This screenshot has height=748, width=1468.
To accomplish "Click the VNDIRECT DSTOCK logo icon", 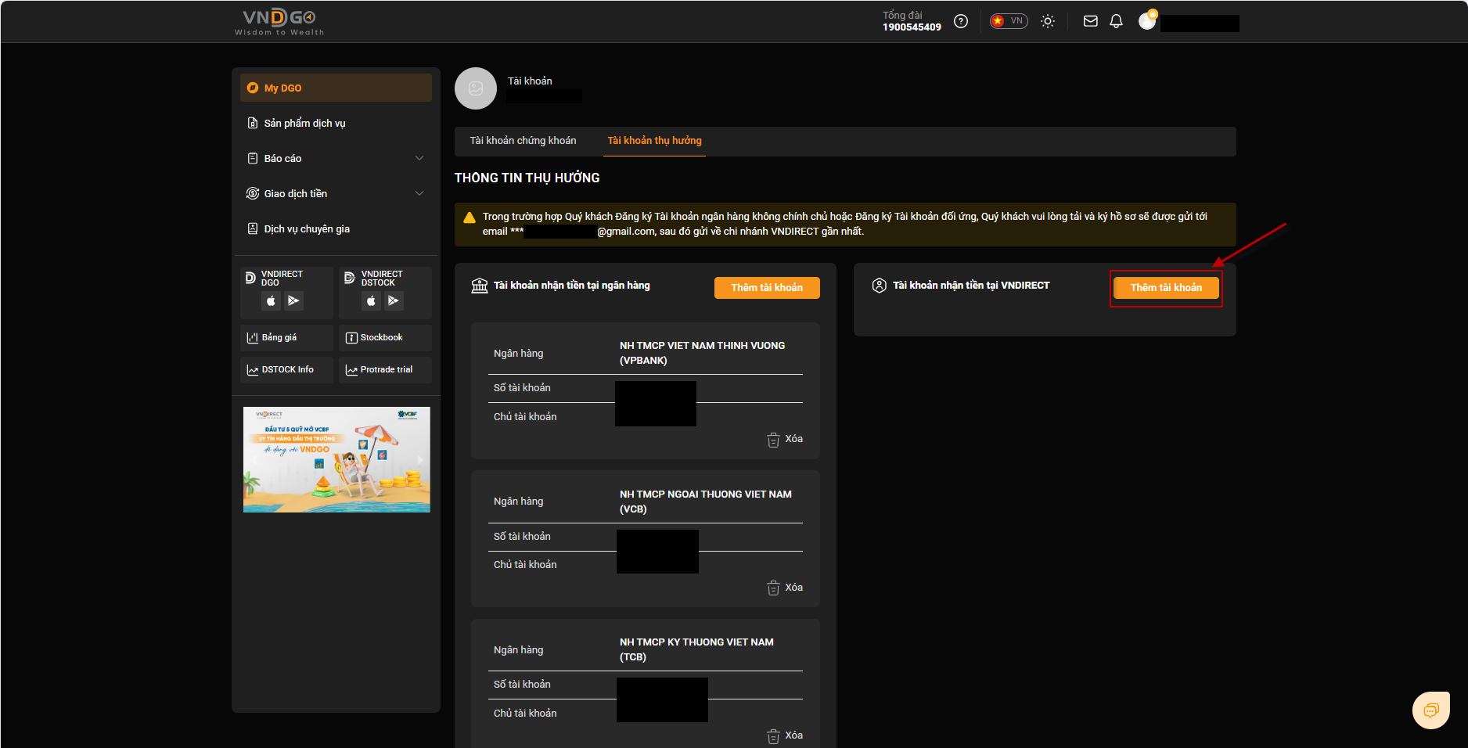I will (350, 278).
